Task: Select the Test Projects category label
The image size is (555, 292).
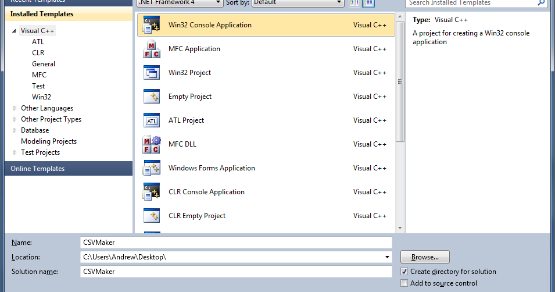Action: 40,152
